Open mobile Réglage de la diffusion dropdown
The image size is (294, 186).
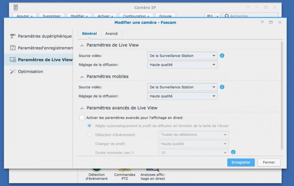[x=182, y=96]
